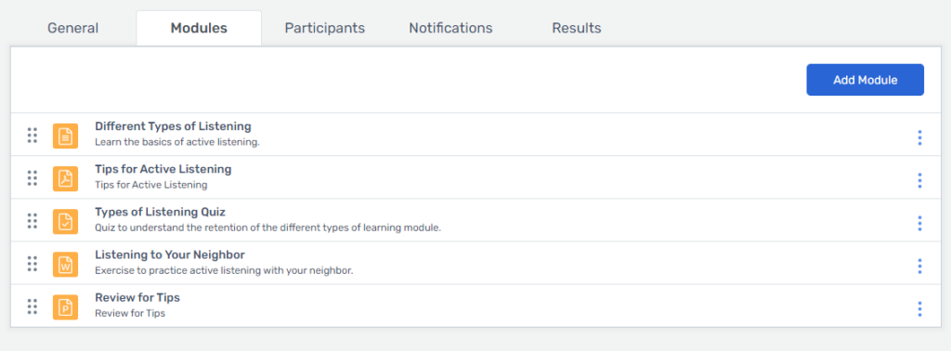
Task: Click the Word icon for Listening to Your Neighbor
Action: [x=66, y=265]
